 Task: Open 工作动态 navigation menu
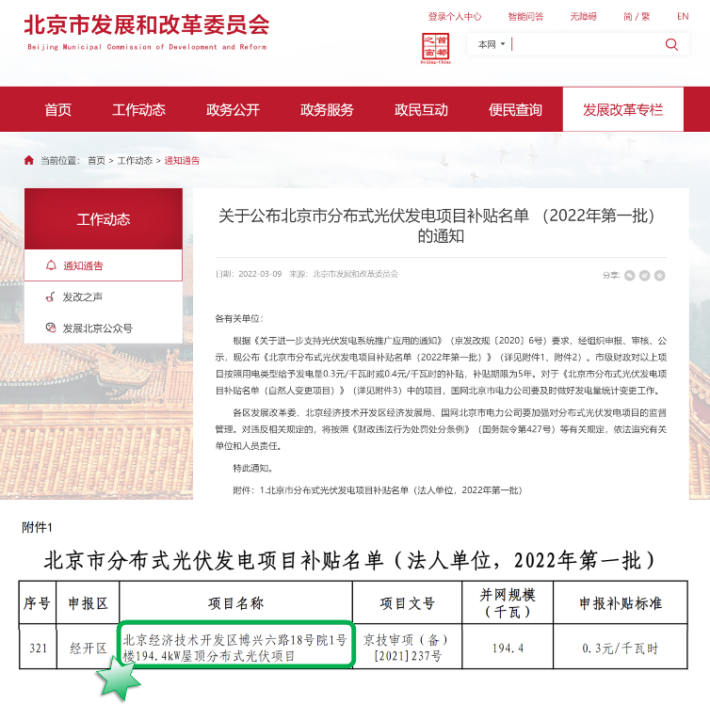tap(138, 109)
